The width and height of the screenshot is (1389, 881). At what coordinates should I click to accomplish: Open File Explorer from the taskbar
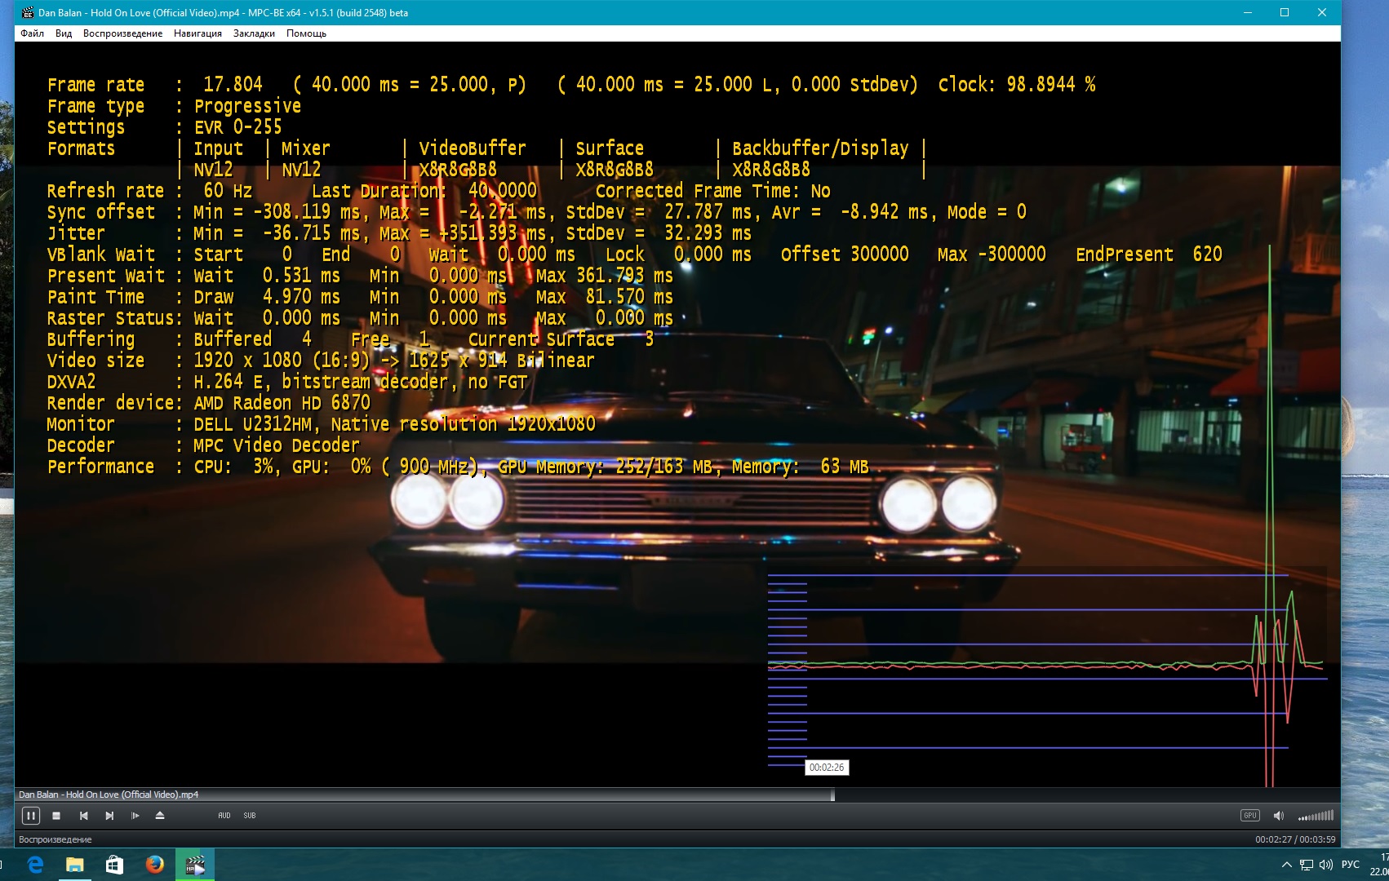[74, 865]
